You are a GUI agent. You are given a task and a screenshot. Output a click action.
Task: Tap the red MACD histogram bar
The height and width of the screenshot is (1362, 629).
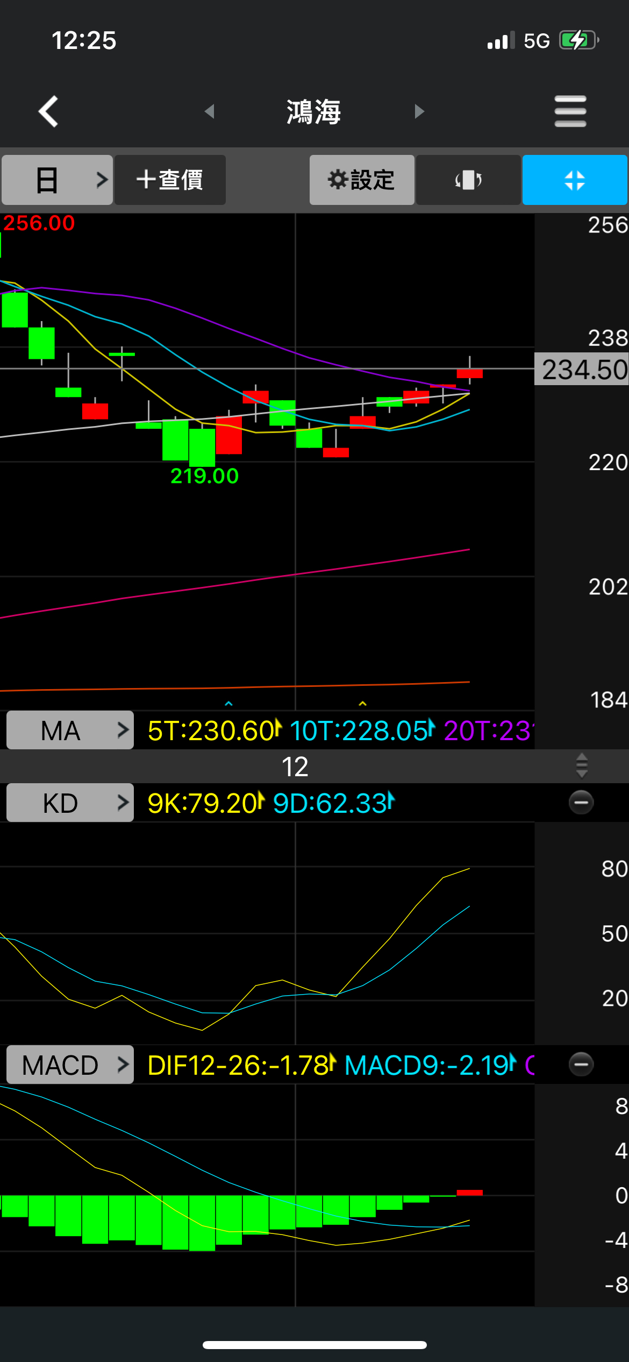click(x=470, y=1193)
